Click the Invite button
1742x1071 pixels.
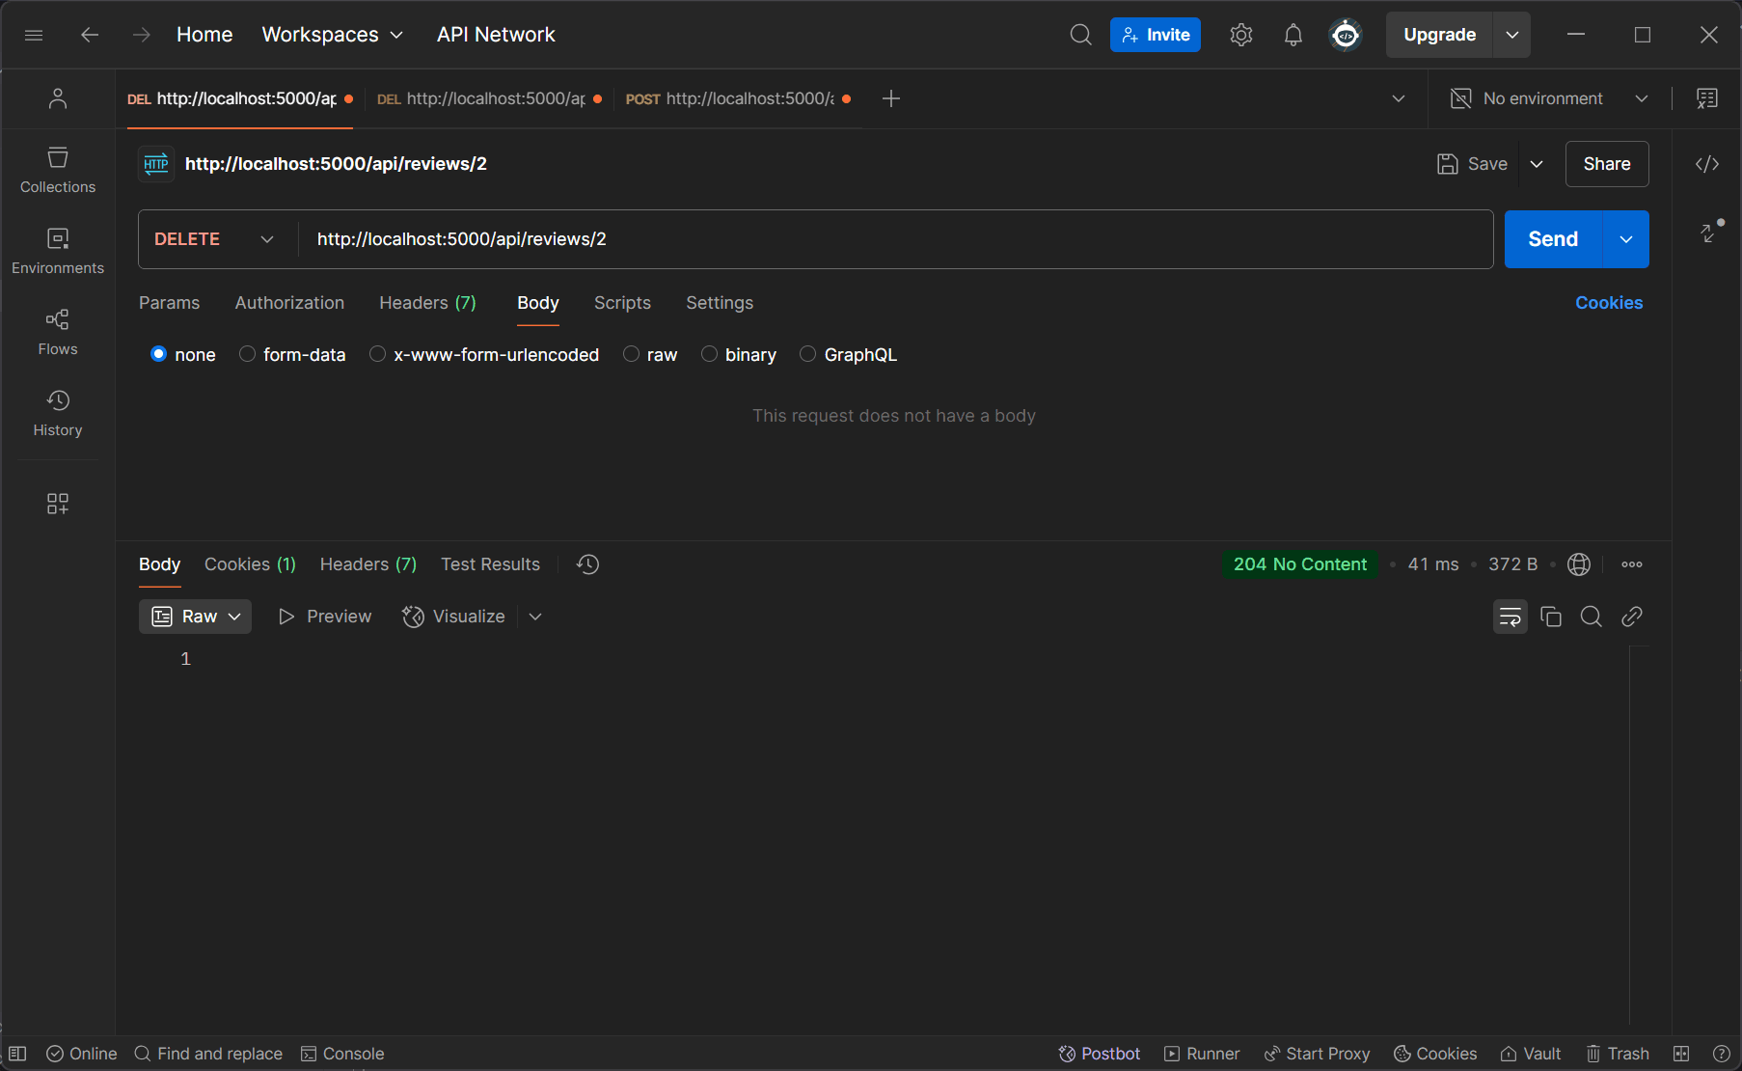(1156, 35)
